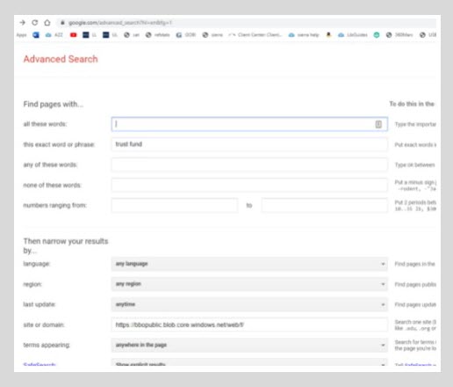
Task: Open the LibGuides bookmark
Action: point(353,35)
